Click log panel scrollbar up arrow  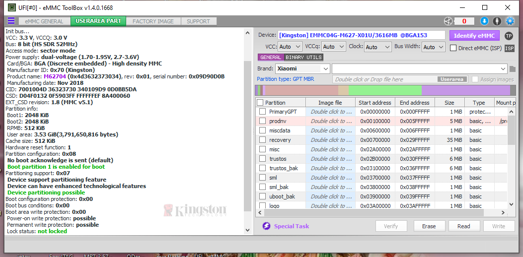click(247, 33)
